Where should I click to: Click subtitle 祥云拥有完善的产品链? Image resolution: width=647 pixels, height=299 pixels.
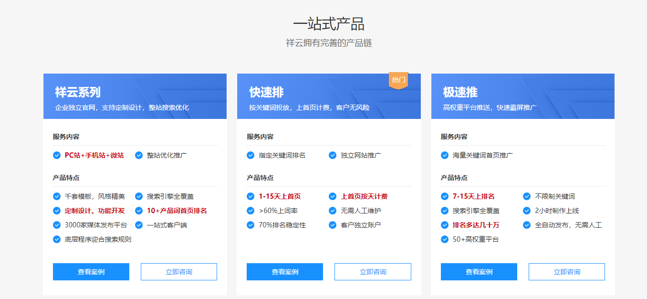coord(329,43)
